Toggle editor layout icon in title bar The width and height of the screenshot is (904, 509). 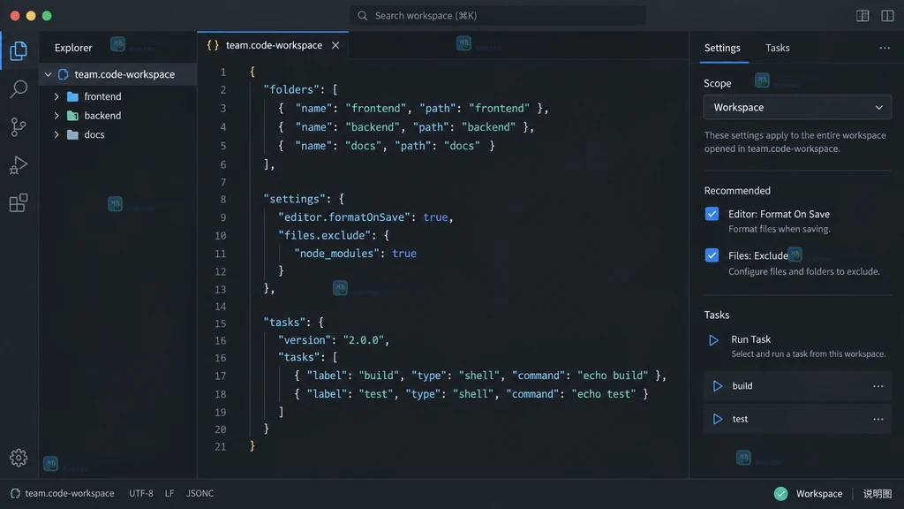point(863,16)
